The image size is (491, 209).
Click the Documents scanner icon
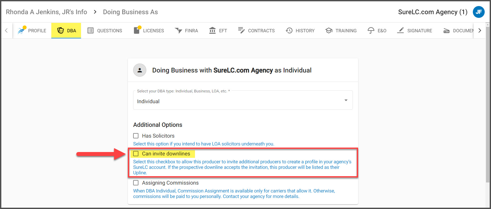pyautogui.click(x=447, y=31)
